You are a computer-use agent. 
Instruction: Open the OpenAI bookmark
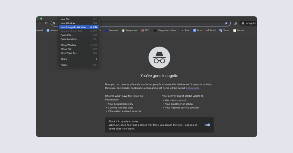pyautogui.click(x=39, y=30)
